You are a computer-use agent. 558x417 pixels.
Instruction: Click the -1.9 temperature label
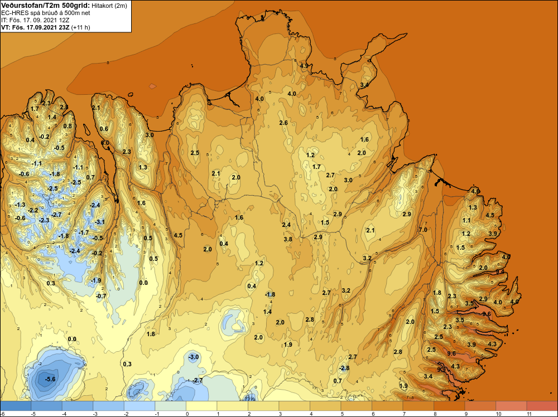[96, 280]
